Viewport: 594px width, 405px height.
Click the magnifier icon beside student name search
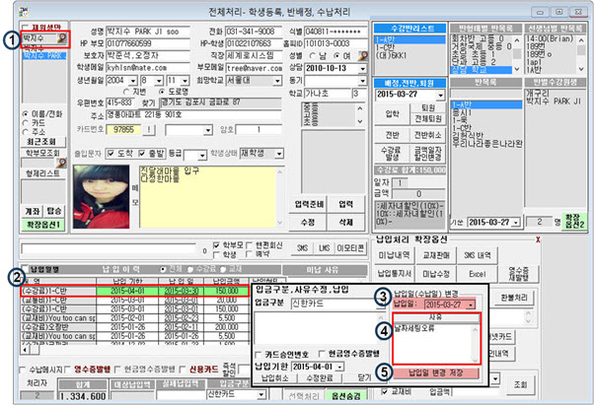click(x=62, y=39)
